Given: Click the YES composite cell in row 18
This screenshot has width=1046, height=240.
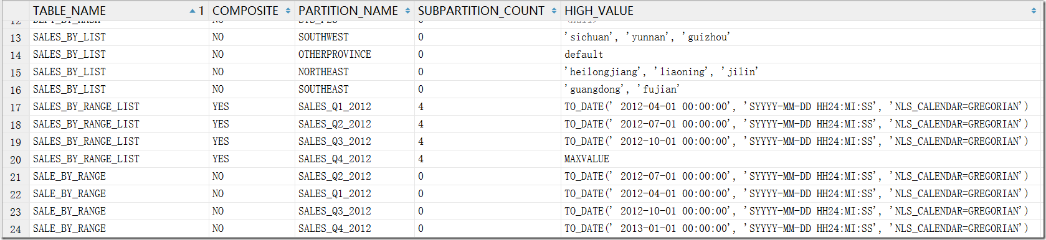Looking at the screenshot, I should pyautogui.click(x=221, y=124).
